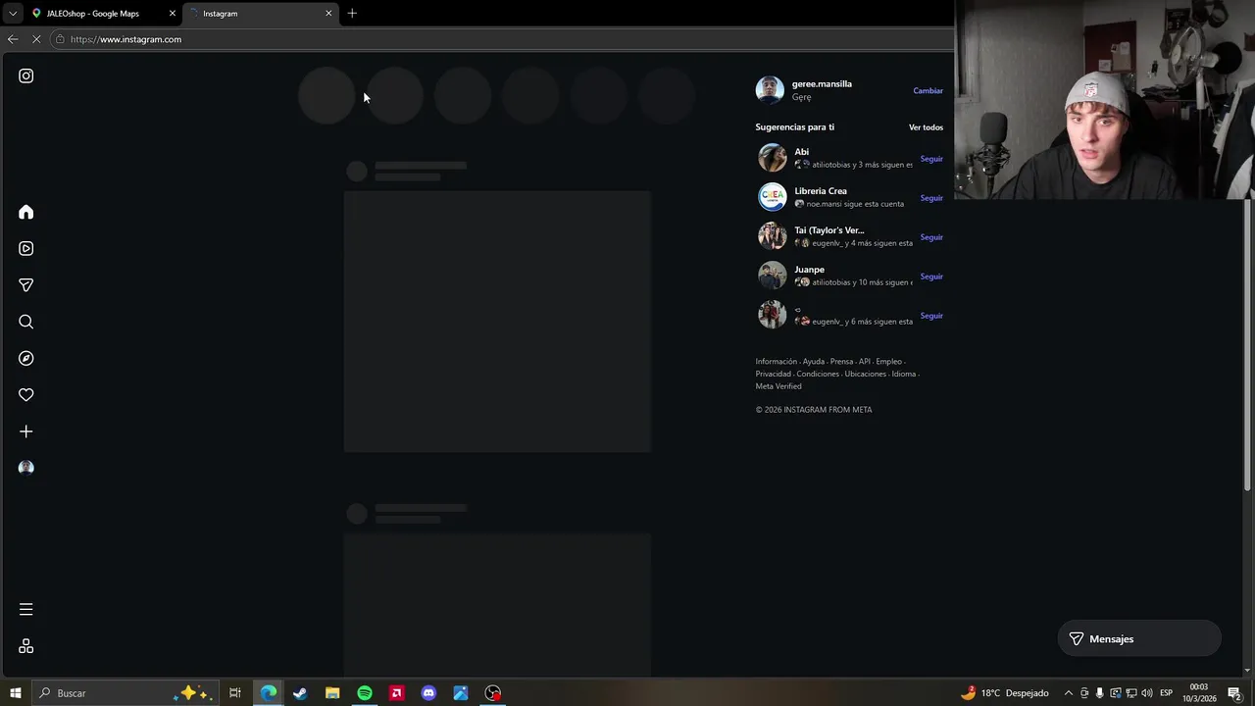Screen dimensions: 1255x706
Task: Open Windows Start menu
Action: tap(15, 693)
